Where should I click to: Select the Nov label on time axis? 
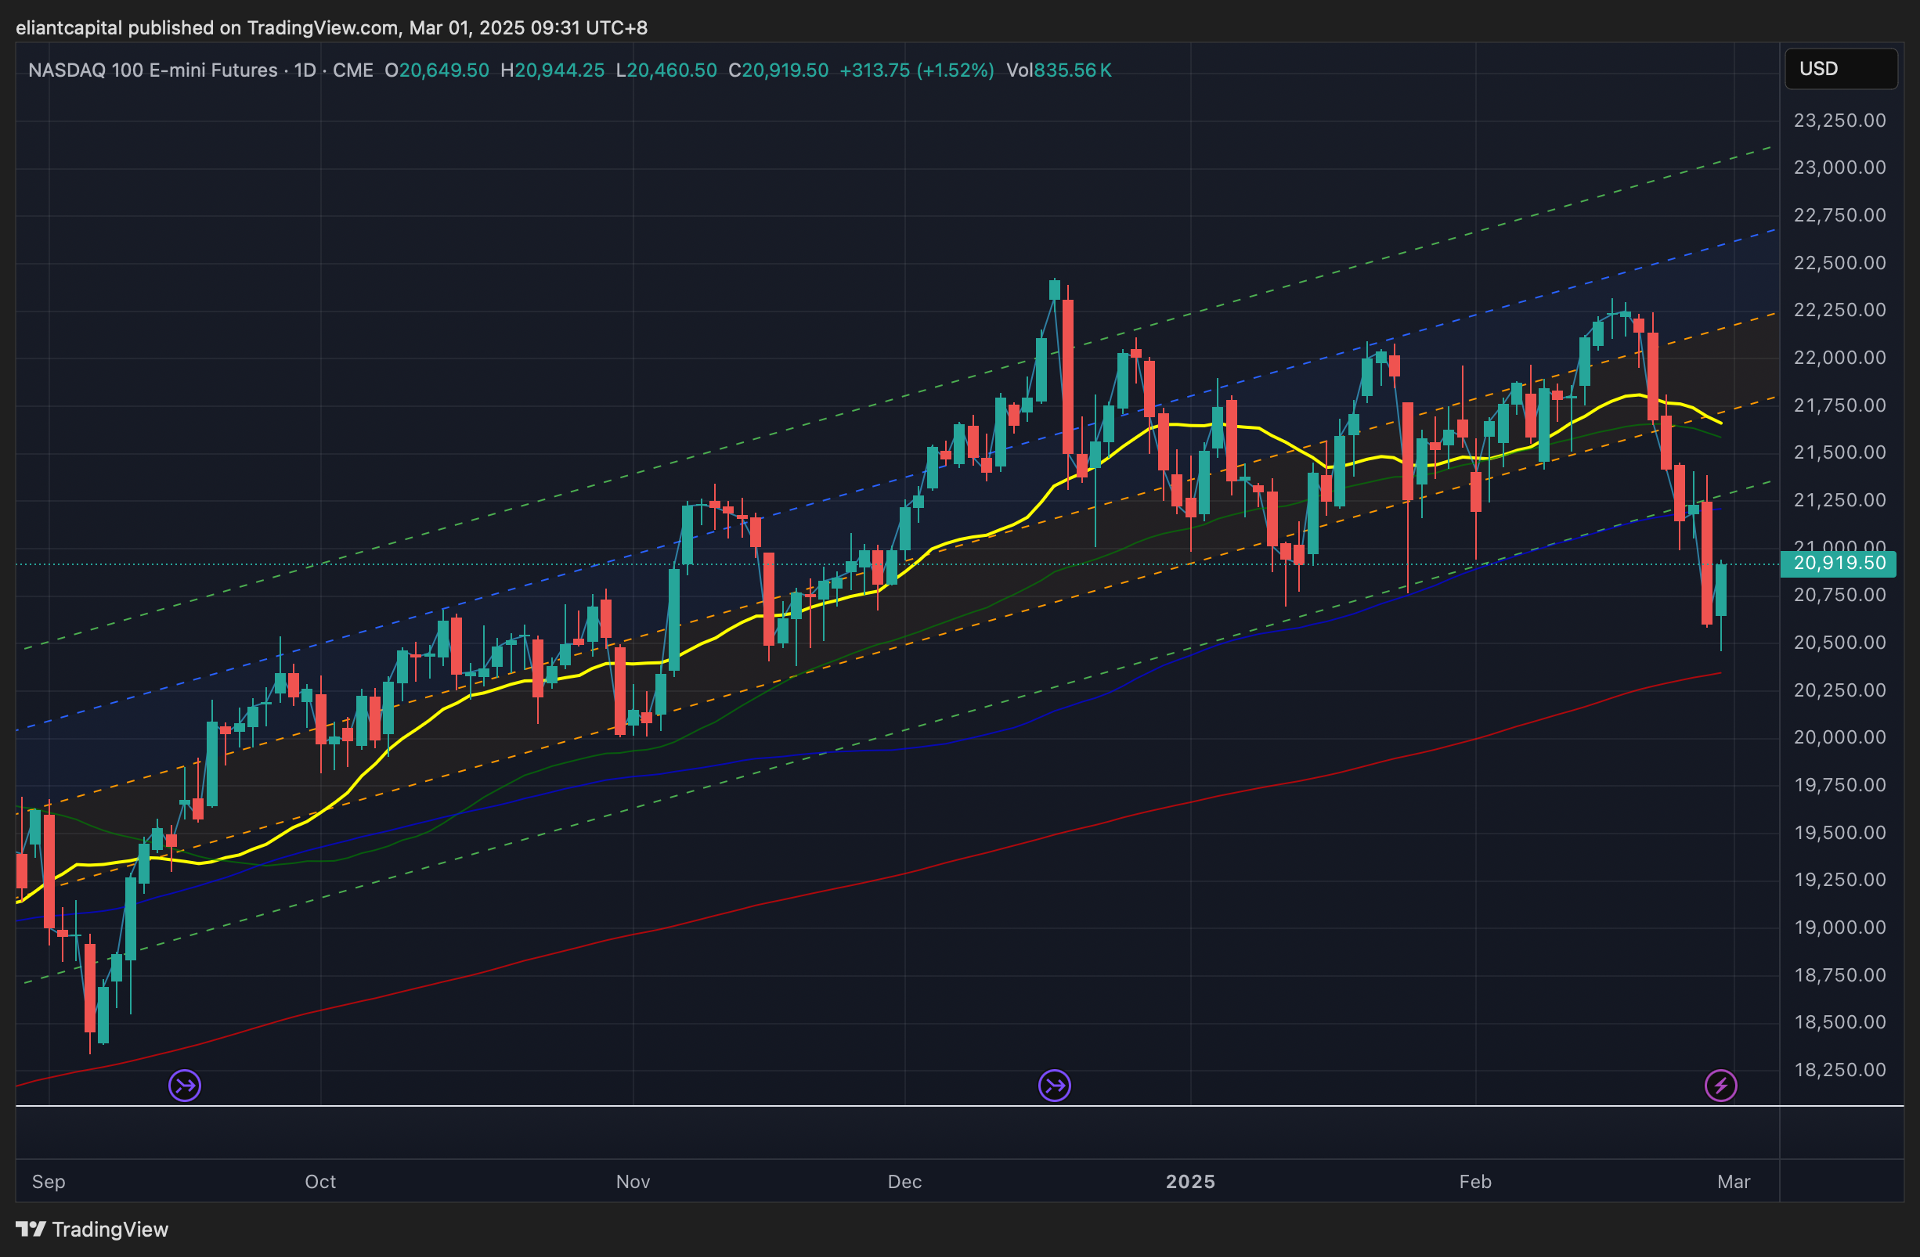click(633, 1181)
